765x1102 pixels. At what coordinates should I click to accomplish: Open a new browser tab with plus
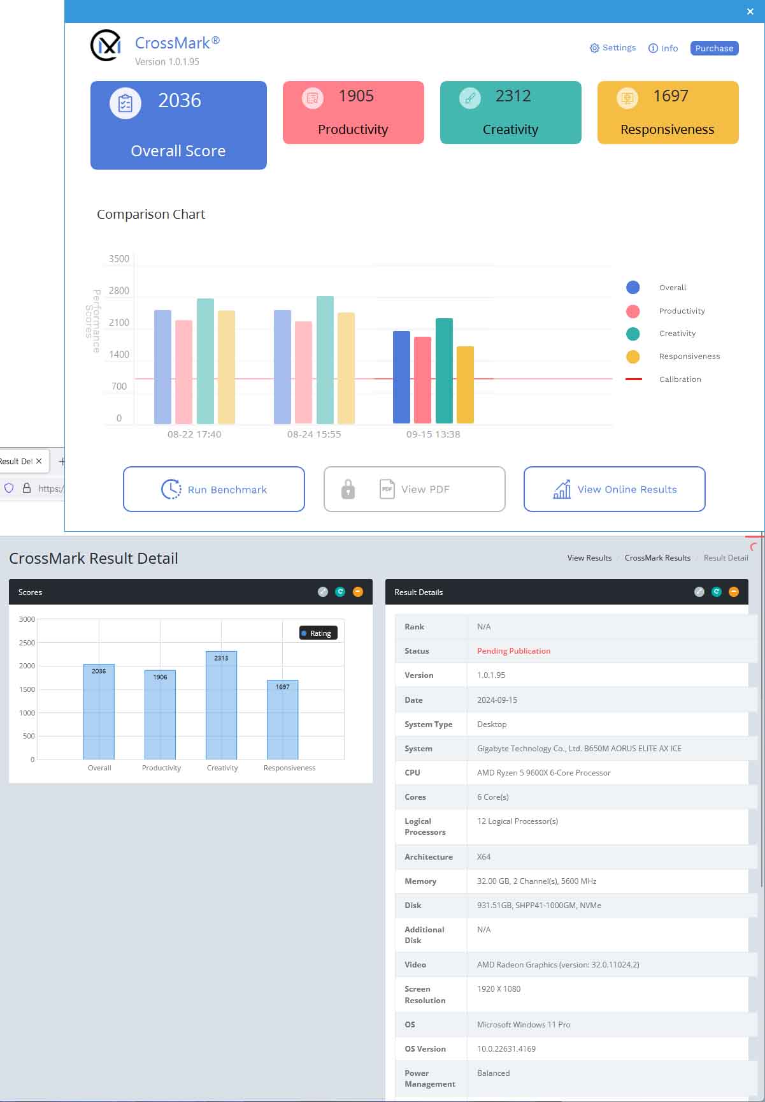tap(61, 461)
